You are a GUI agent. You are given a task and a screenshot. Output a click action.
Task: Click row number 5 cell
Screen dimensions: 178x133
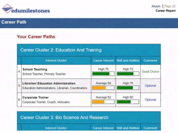click(19, 85)
